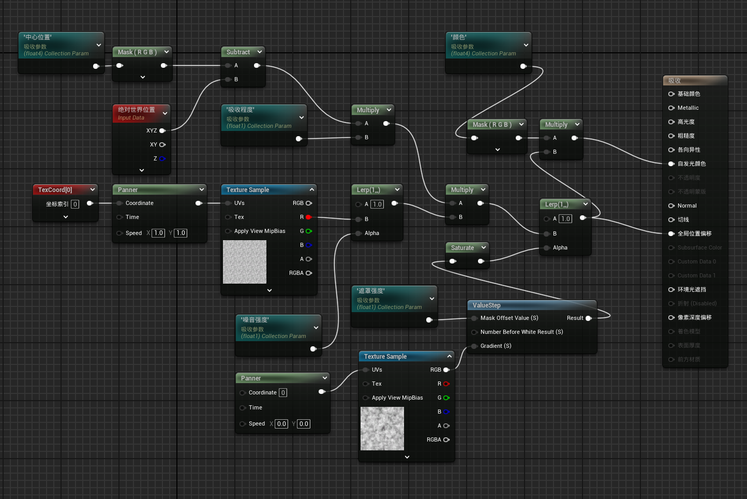
Task: Click the RGB output pin of lower Texture Sample
Action: [446, 370]
